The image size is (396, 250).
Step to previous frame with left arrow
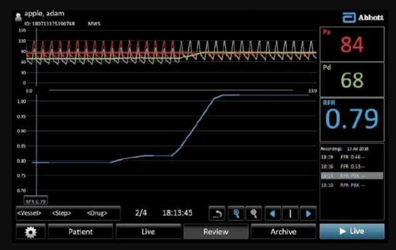[x=273, y=213]
